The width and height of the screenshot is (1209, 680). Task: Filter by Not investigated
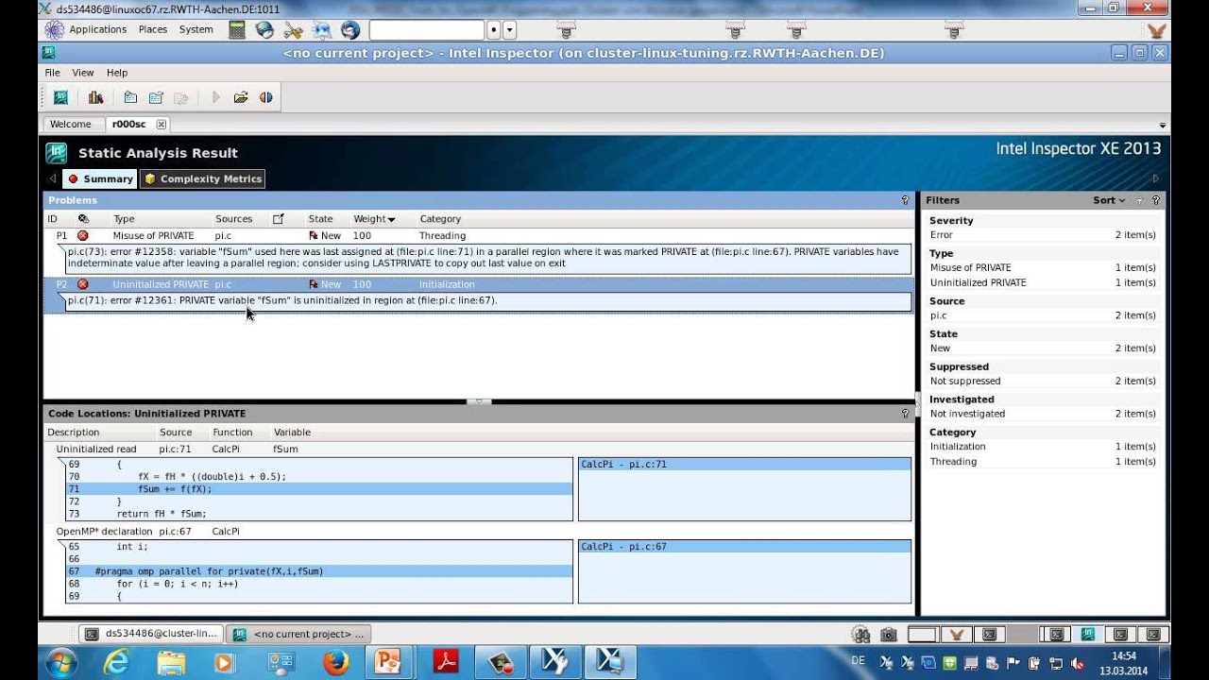pyautogui.click(x=1043, y=414)
